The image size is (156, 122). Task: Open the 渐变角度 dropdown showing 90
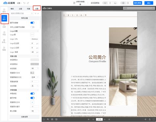pos(35,69)
